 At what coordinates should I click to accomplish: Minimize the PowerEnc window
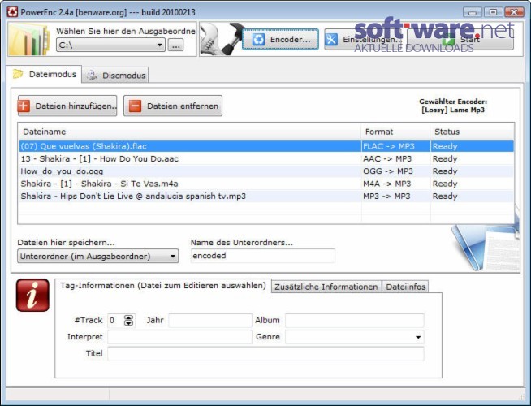click(x=473, y=12)
